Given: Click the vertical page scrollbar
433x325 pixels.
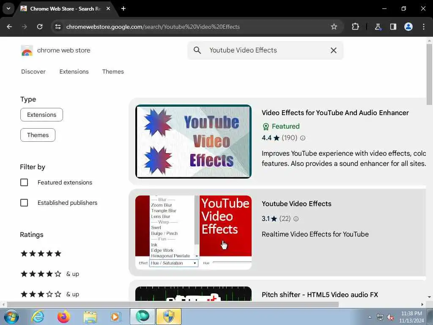Looking at the screenshot, I should (429, 74).
